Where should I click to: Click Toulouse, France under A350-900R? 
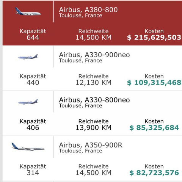(x=80, y=151)
